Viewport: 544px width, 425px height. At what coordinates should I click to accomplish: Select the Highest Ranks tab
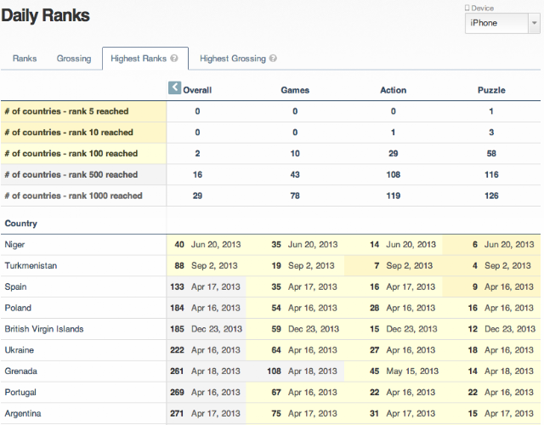(x=145, y=59)
